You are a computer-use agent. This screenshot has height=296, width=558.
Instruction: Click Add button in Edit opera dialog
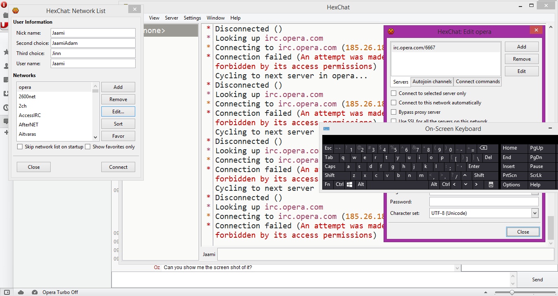coord(522,47)
